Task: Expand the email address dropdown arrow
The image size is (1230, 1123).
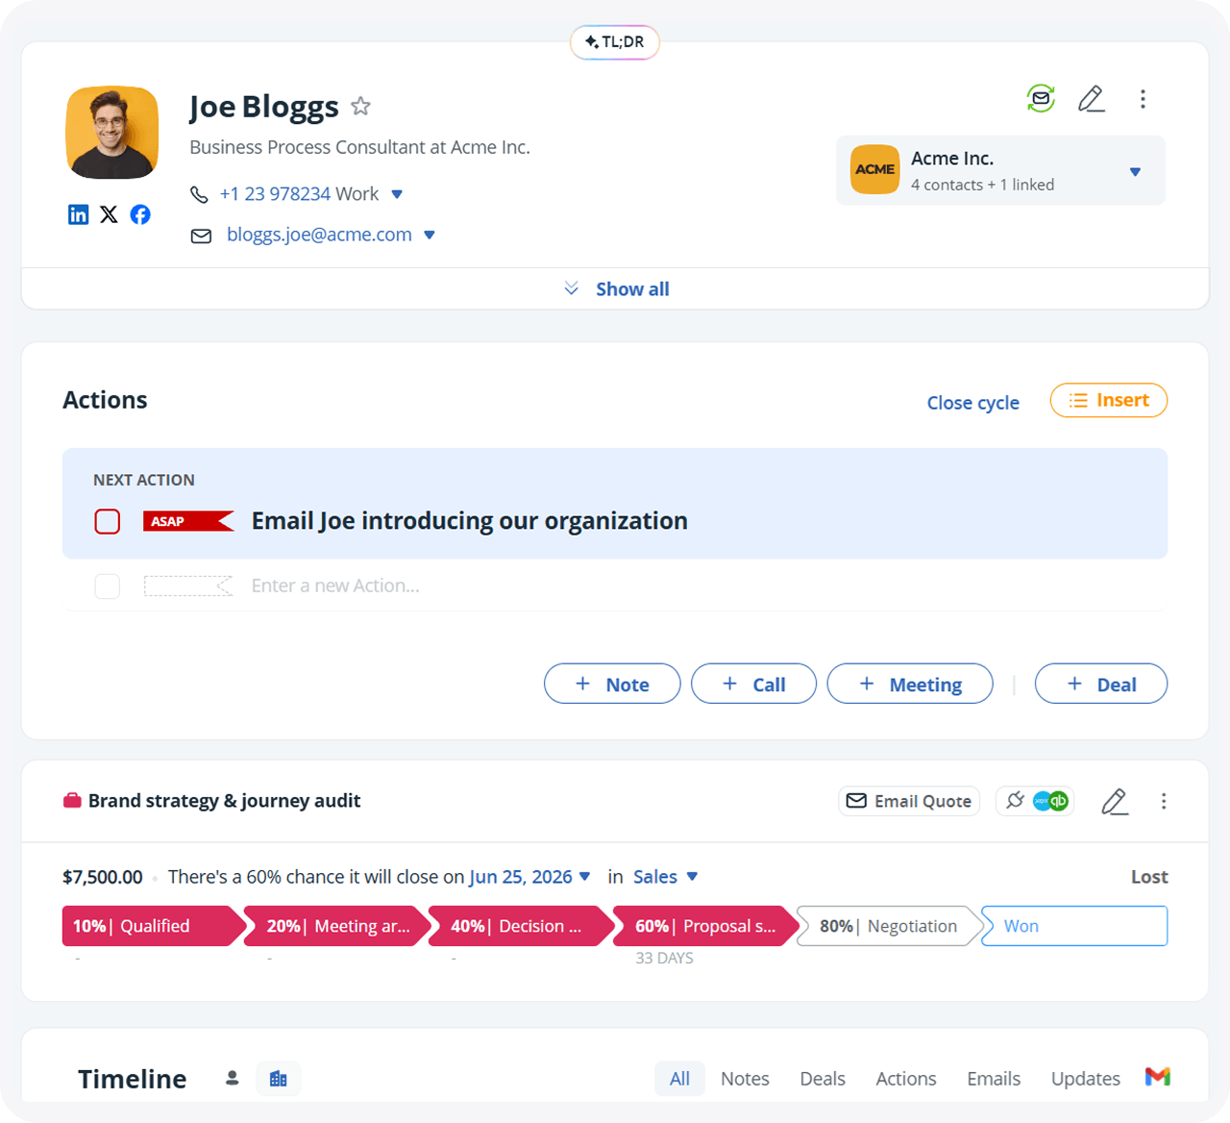Action: (x=430, y=235)
